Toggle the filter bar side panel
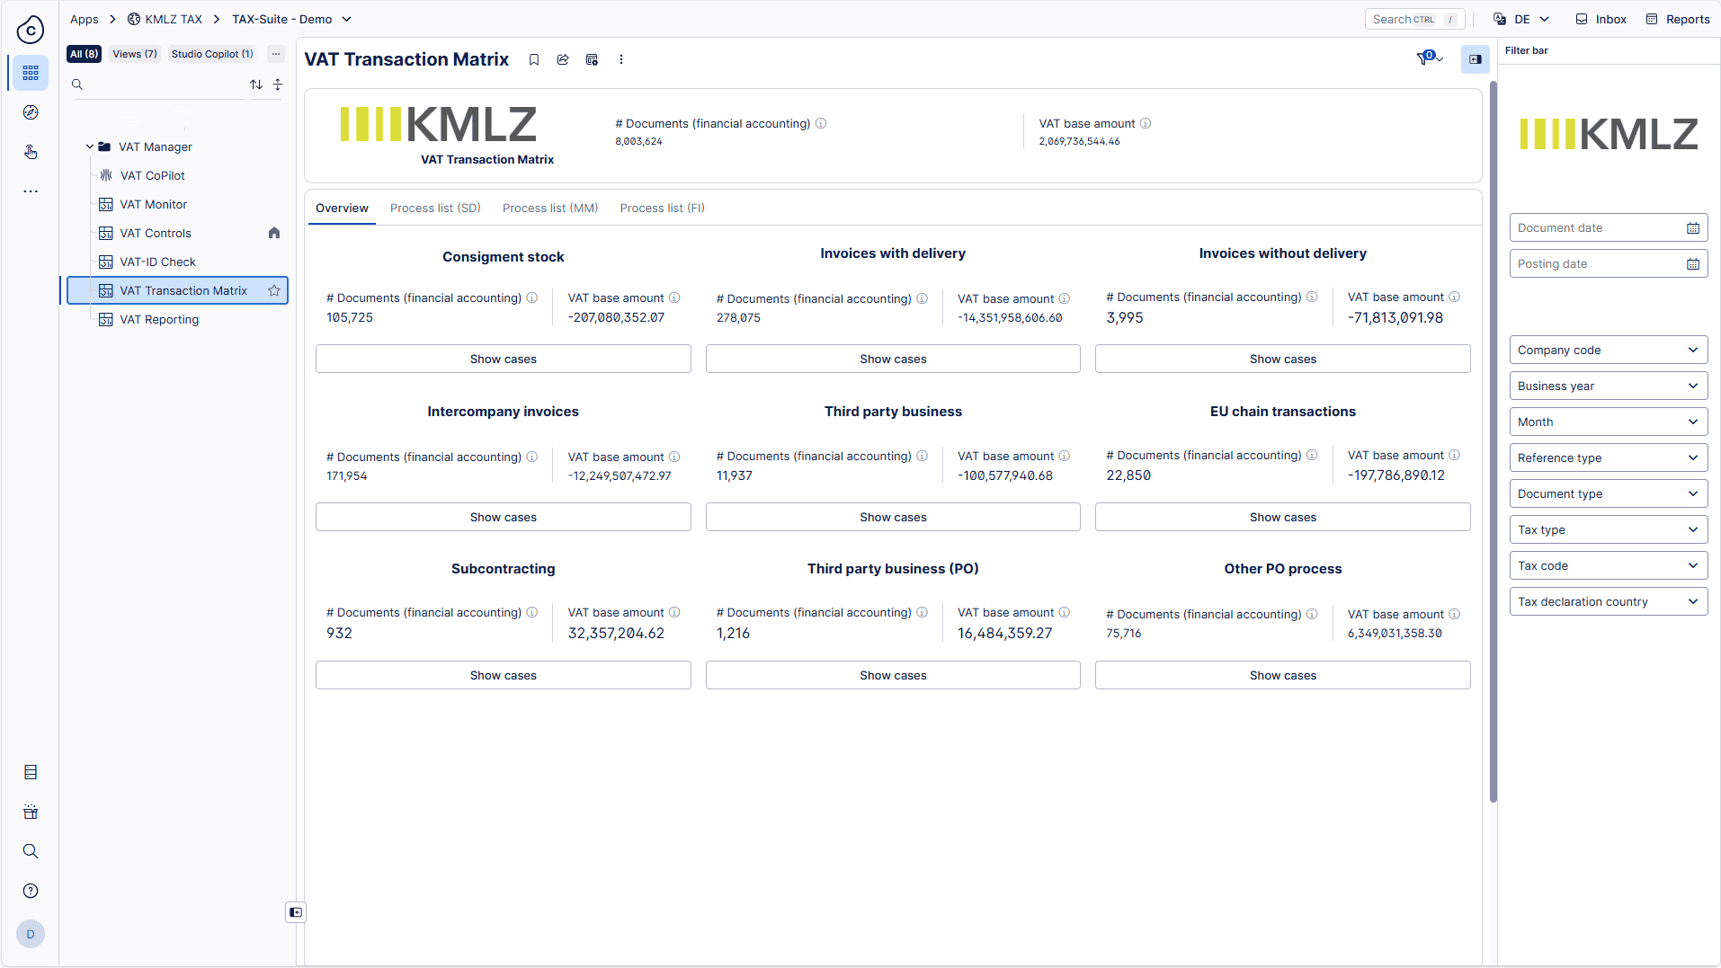1721x968 pixels. pos(1476,59)
